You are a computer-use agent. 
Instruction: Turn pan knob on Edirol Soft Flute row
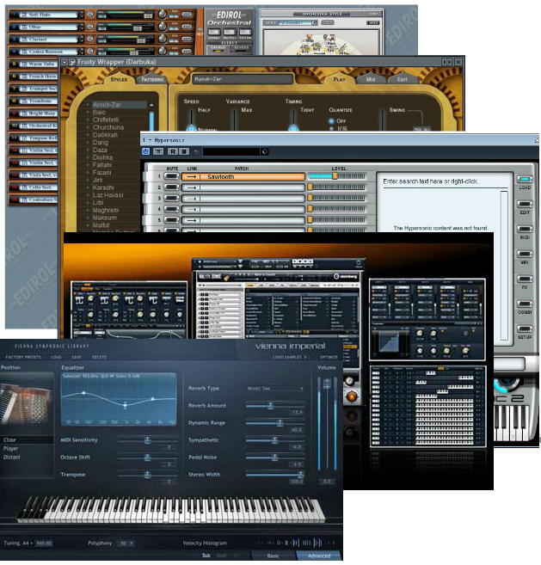(163, 15)
